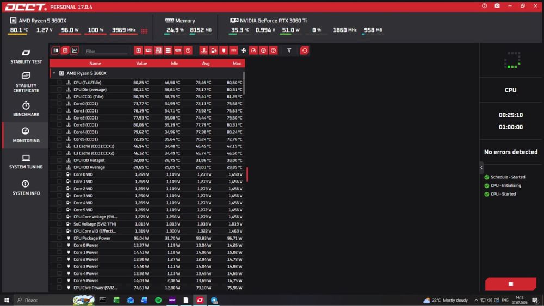Open help from the title bar question icon
Screen dimensions: 544x306
(484, 6)
